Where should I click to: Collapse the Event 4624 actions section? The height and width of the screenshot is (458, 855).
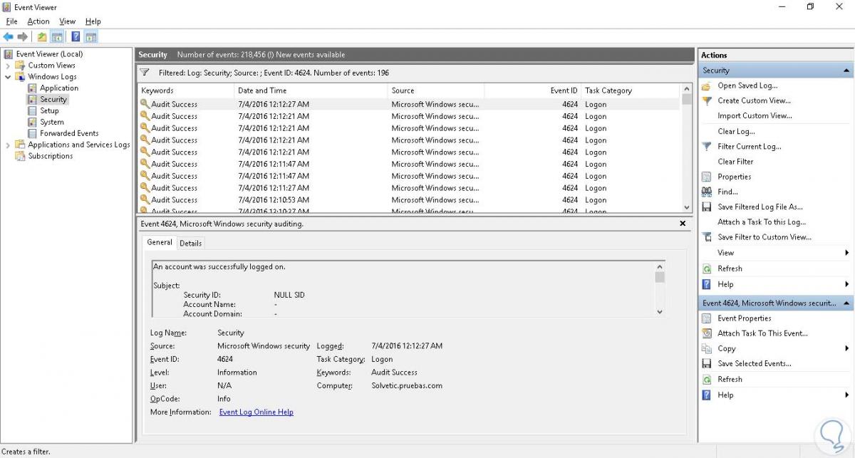(846, 303)
